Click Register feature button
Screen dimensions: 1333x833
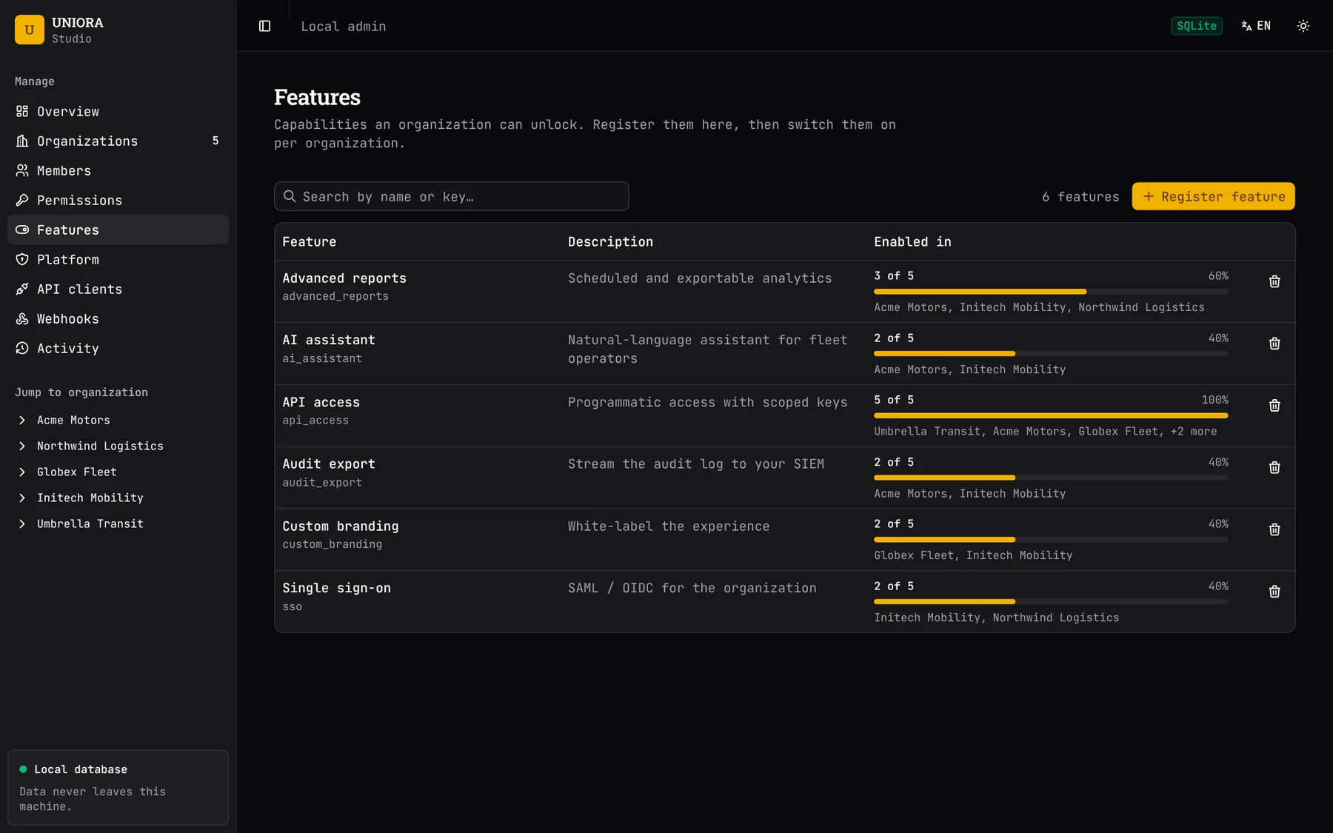pyautogui.click(x=1213, y=196)
